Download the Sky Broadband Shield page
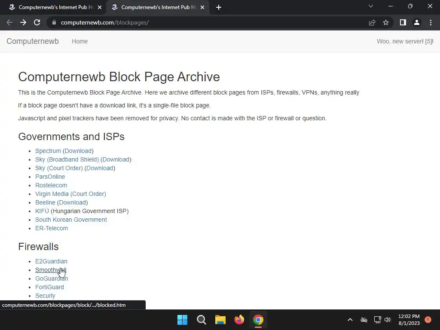The width and height of the screenshot is (440, 330). [x=116, y=159]
